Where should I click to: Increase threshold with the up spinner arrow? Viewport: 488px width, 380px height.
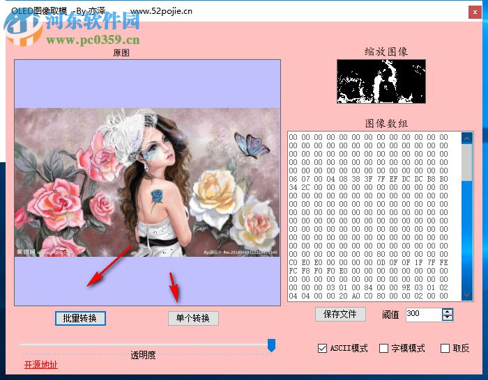(448, 312)
